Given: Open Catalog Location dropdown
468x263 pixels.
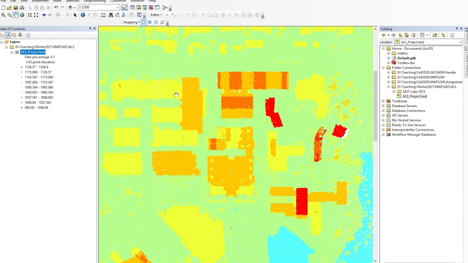Looking at the screenshot, I should 460,42.
